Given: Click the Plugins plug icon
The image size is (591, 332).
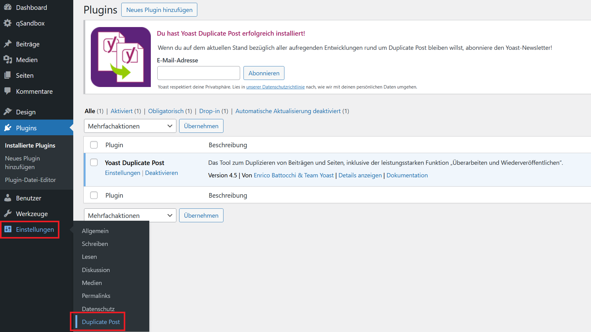Looking at the screenshot, I should [x=8, y=128].
